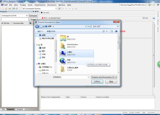This screenshot has width=160, height=115.
Task: Collapse the 库 libraries tree node
Action: pos(37,45)
